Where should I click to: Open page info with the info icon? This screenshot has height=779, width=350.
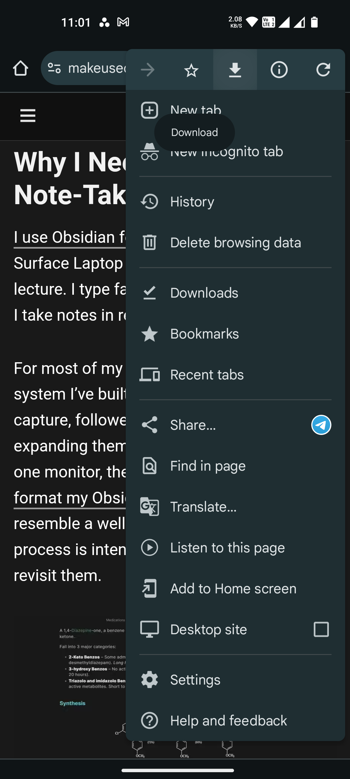[279, 70]
